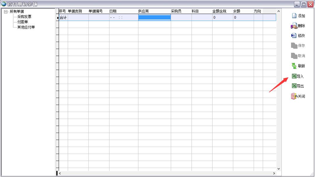This screenshot has width=315, height=177.
Task: Click the highlighted 供应商 cell in 合计 row
Action: tap(154, 17)
